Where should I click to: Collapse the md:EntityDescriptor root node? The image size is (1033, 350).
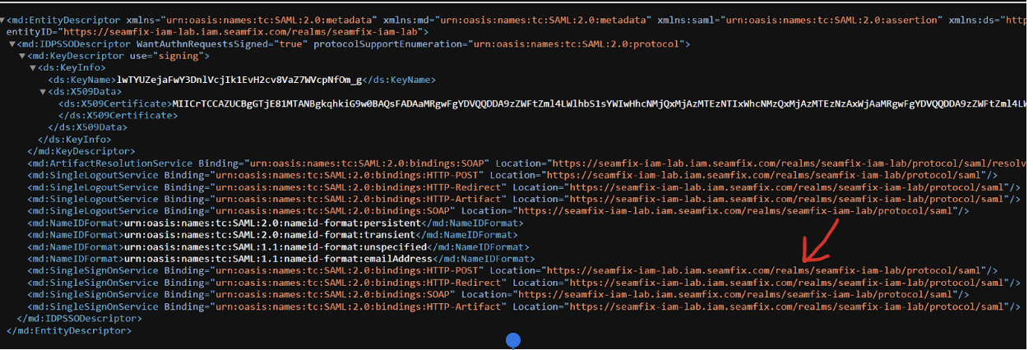tap(3, 19)
